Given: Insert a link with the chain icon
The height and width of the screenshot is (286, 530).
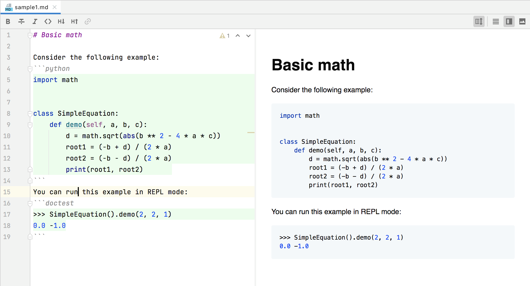Looking at the screenshot, I should click(x=88, y=21).
